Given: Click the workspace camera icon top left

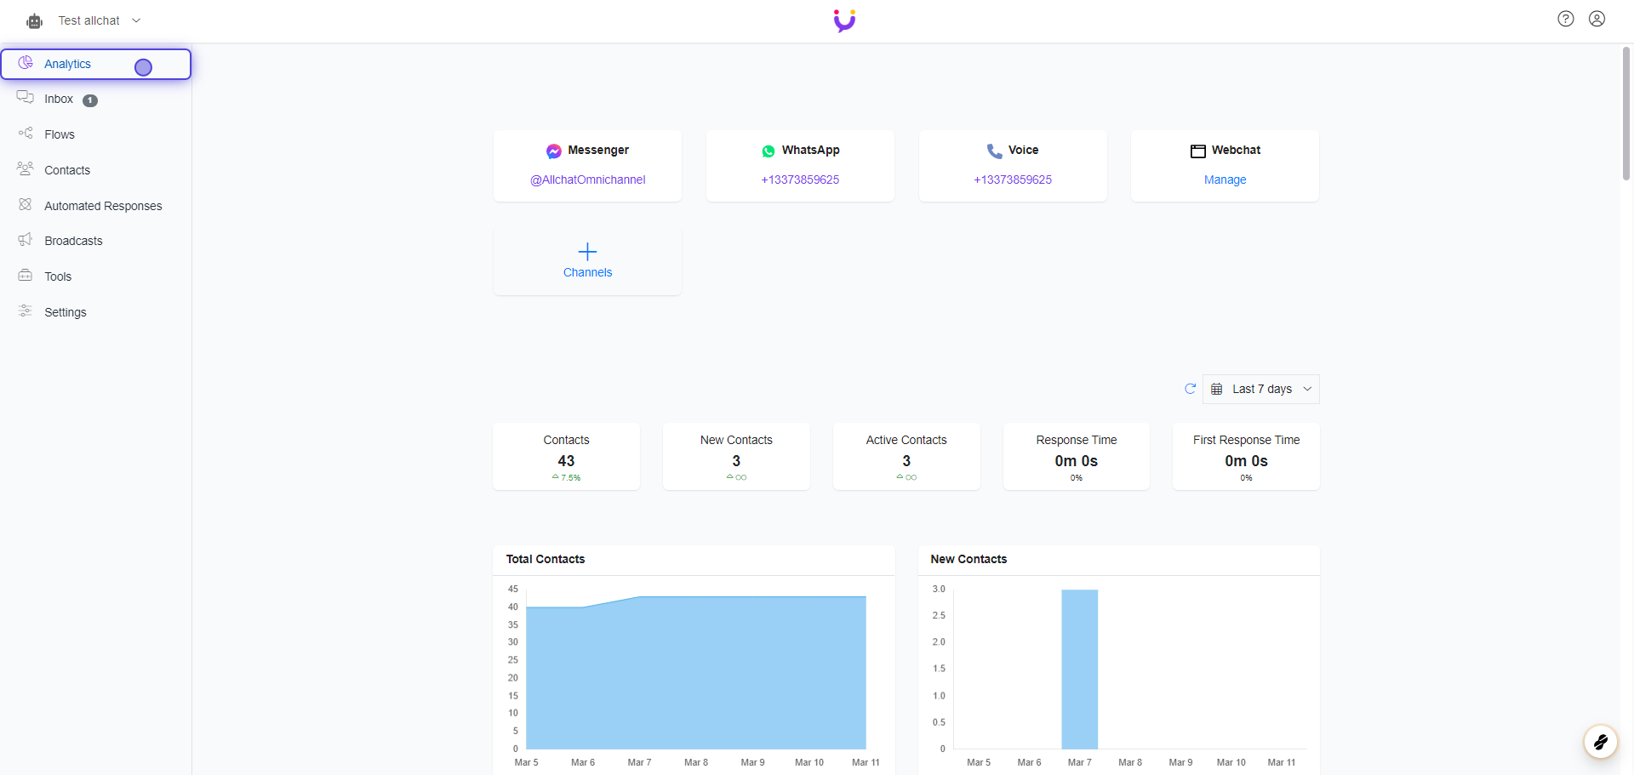Looking at the screenshot, I should 34,20.
